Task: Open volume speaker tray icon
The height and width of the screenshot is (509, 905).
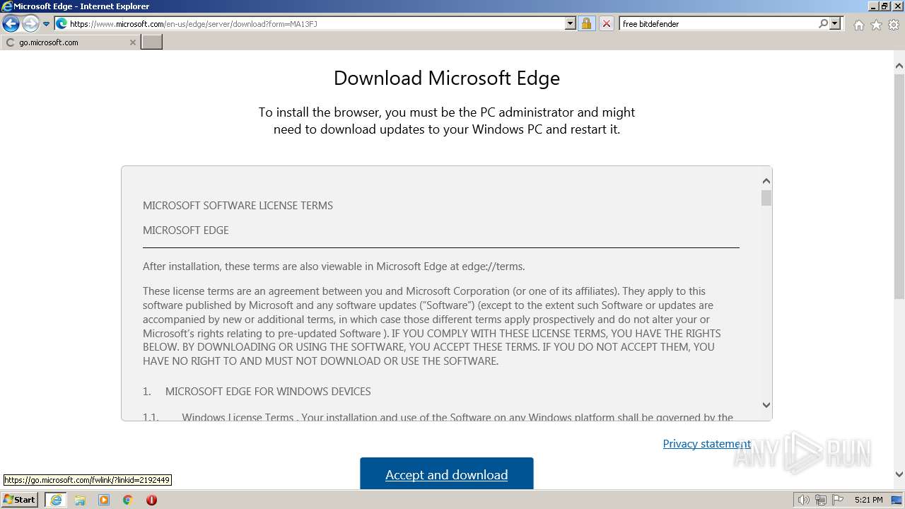Action: [804, 500]
